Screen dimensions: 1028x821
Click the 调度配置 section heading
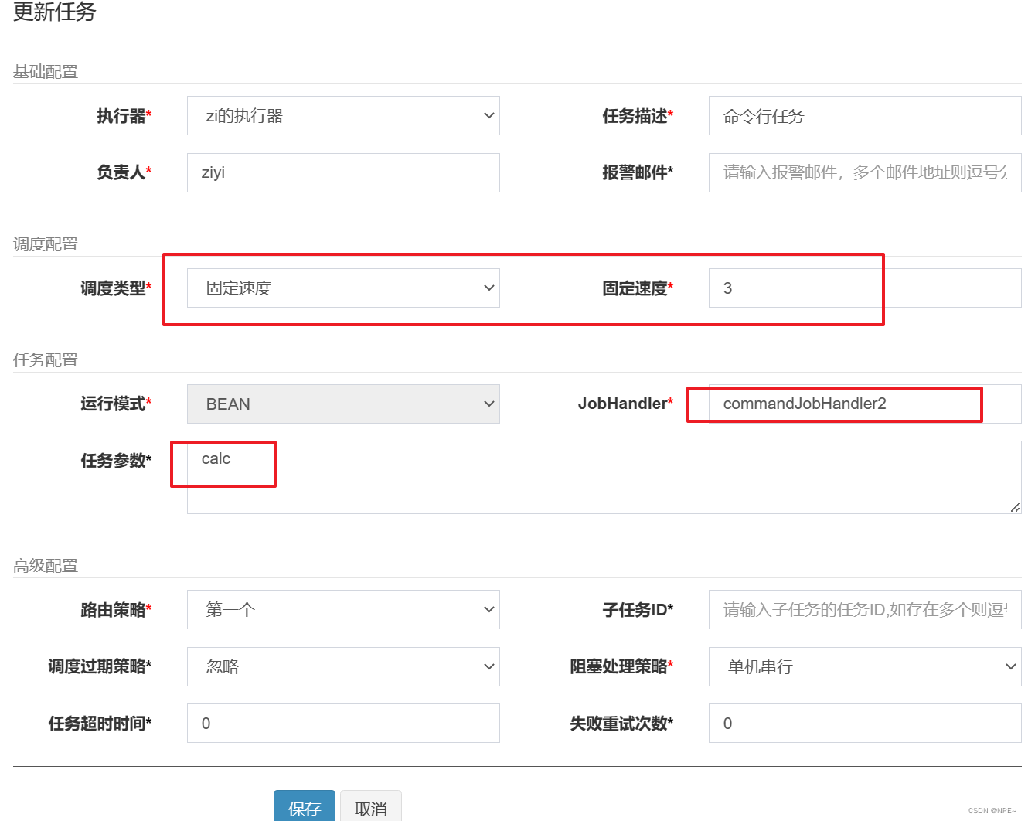point(46,244)
